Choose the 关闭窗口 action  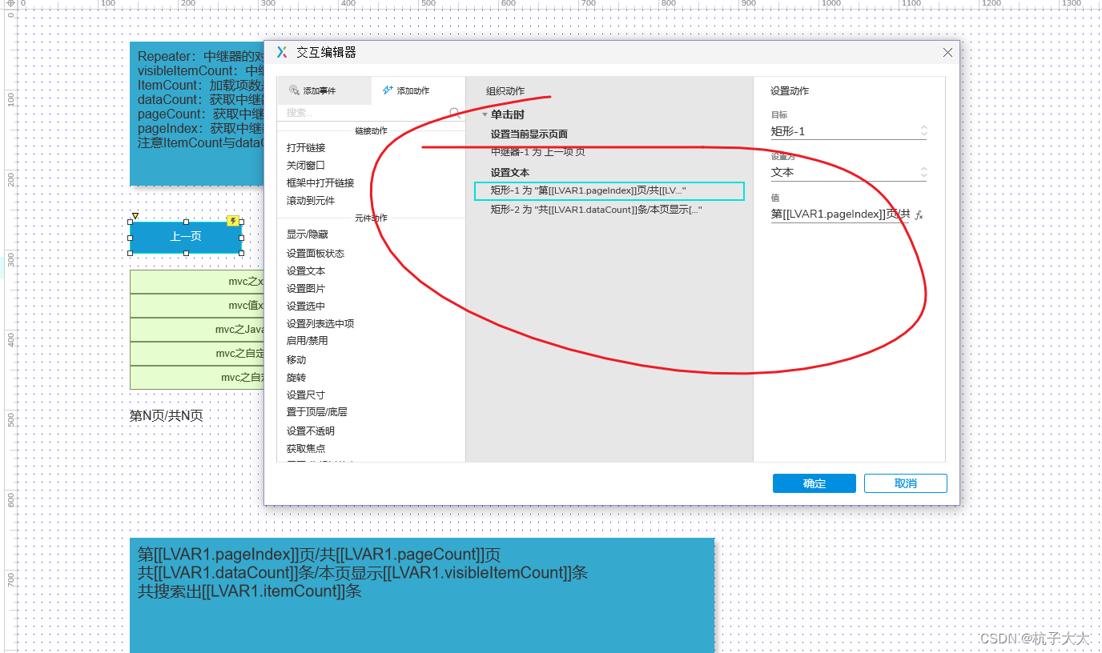pos(306,166)
